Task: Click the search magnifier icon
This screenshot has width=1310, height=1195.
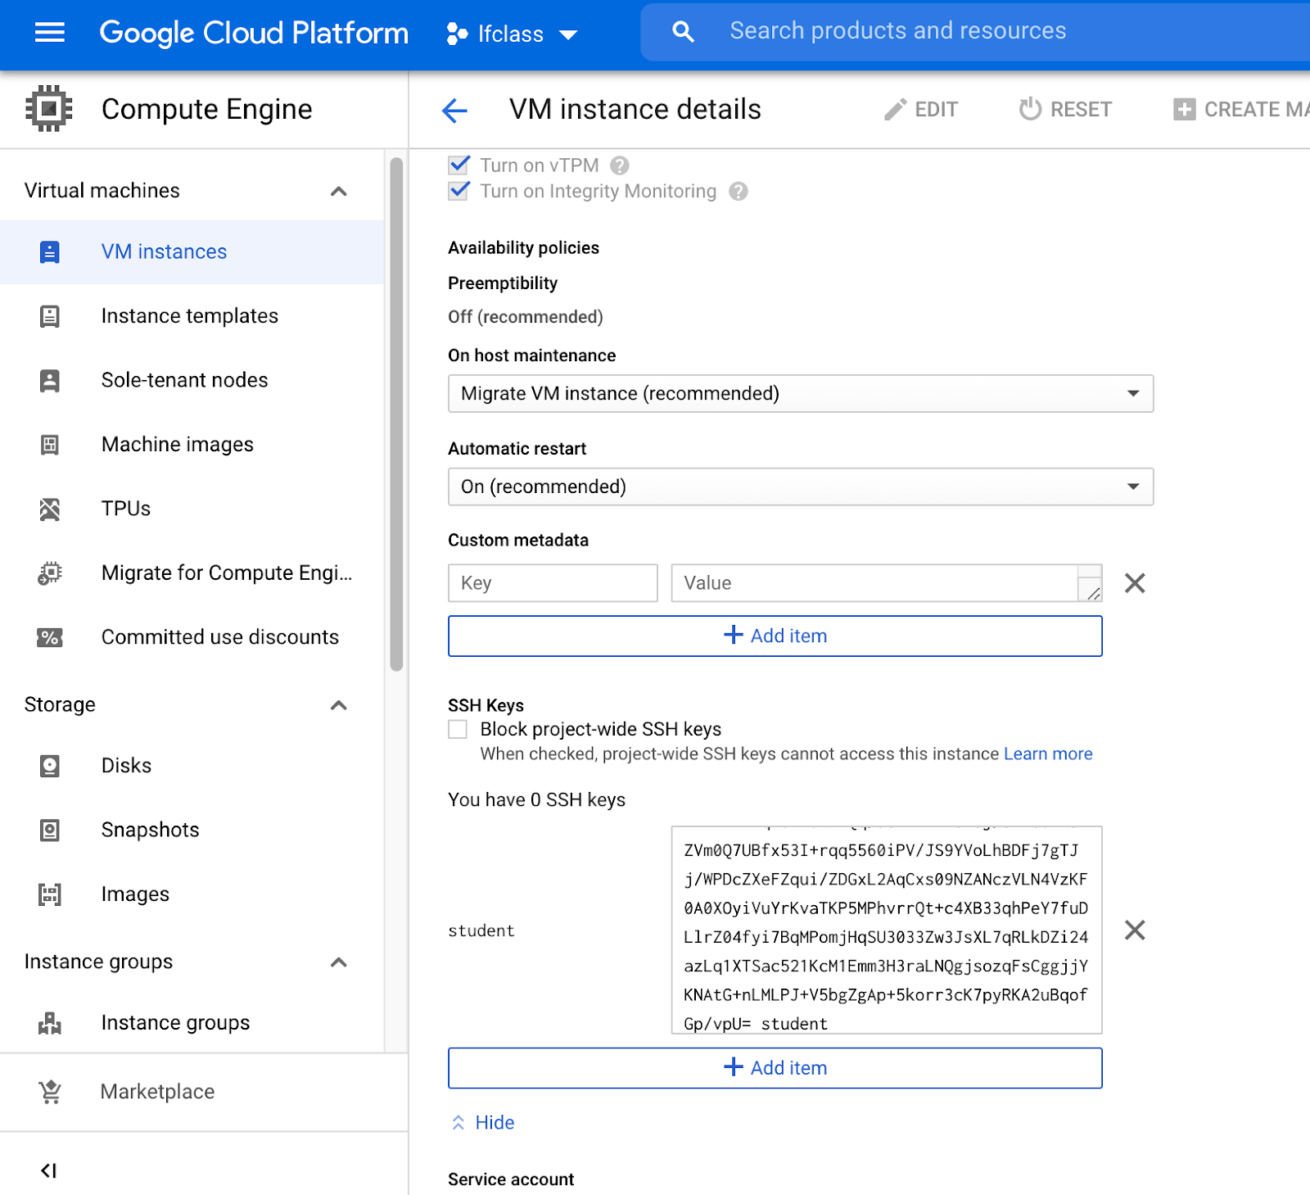Action: click(x=683, y=32)
